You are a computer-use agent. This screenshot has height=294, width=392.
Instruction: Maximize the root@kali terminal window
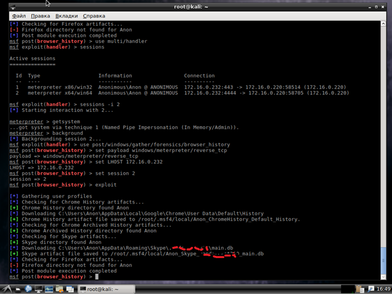(x=376, y=7)
